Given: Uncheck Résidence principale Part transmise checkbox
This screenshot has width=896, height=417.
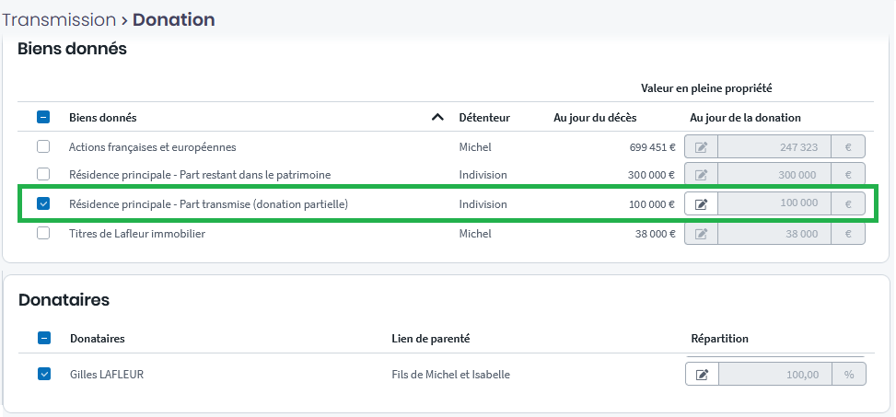Looking at the screenshot, I should (x=43, y=204).
